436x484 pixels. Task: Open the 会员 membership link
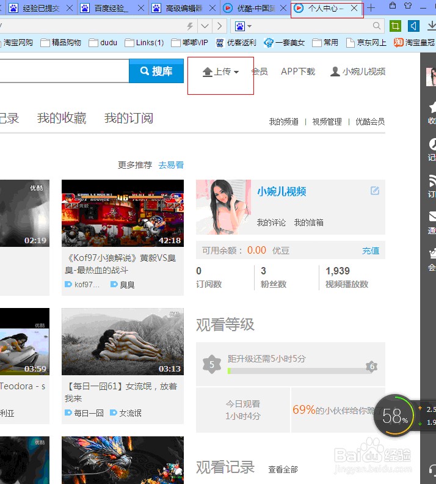pos(260,71)
